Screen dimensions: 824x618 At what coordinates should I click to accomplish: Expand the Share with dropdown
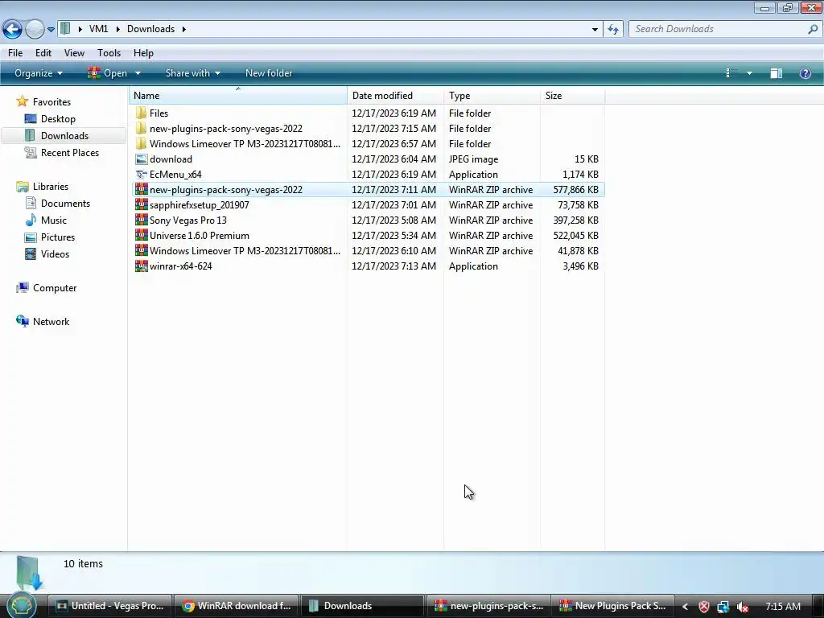(193, 73)
